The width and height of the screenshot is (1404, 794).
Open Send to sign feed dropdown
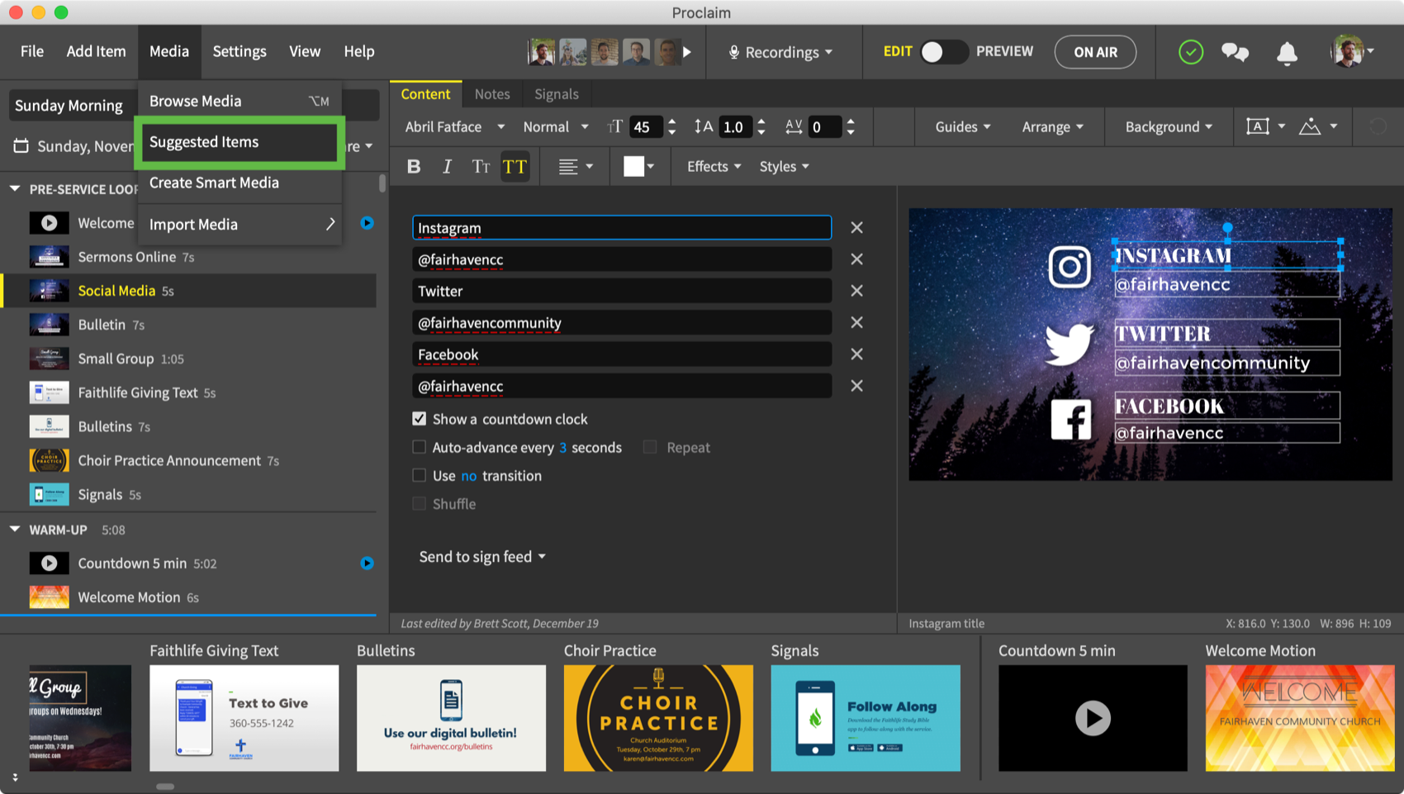[482, 557]
